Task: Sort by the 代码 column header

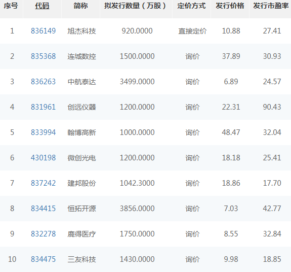Action: (x=43, y=6)
